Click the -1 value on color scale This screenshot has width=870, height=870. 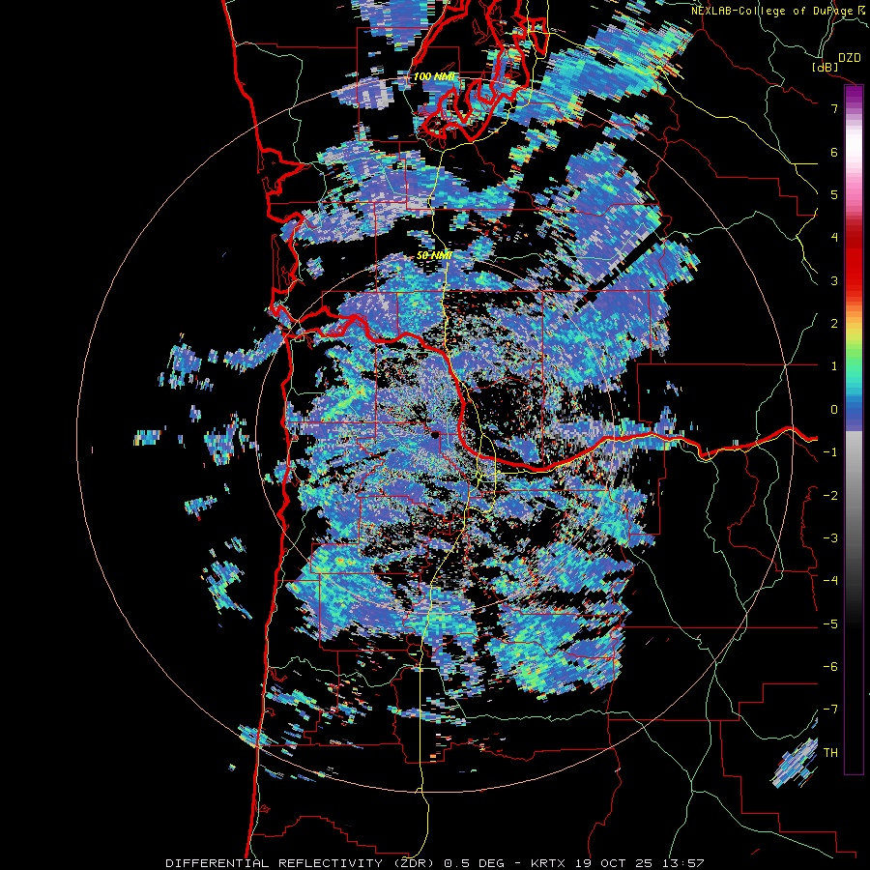click(830, 452)
